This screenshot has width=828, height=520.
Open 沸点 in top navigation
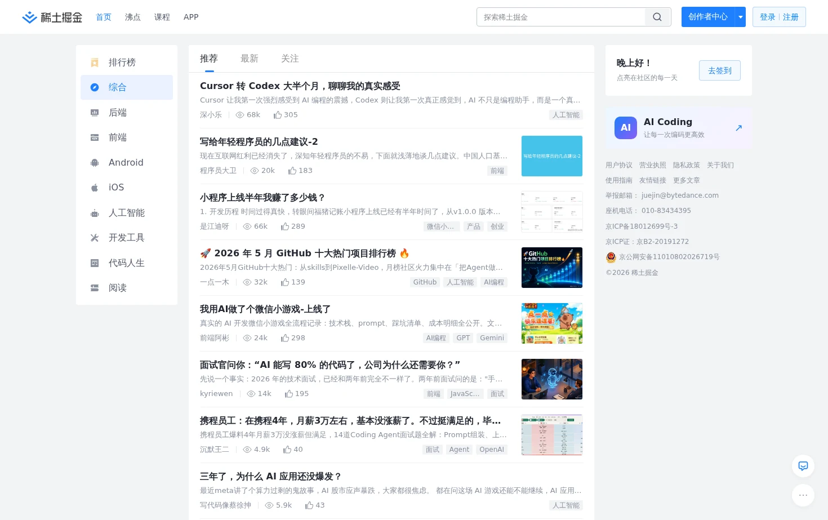point(133,17)
